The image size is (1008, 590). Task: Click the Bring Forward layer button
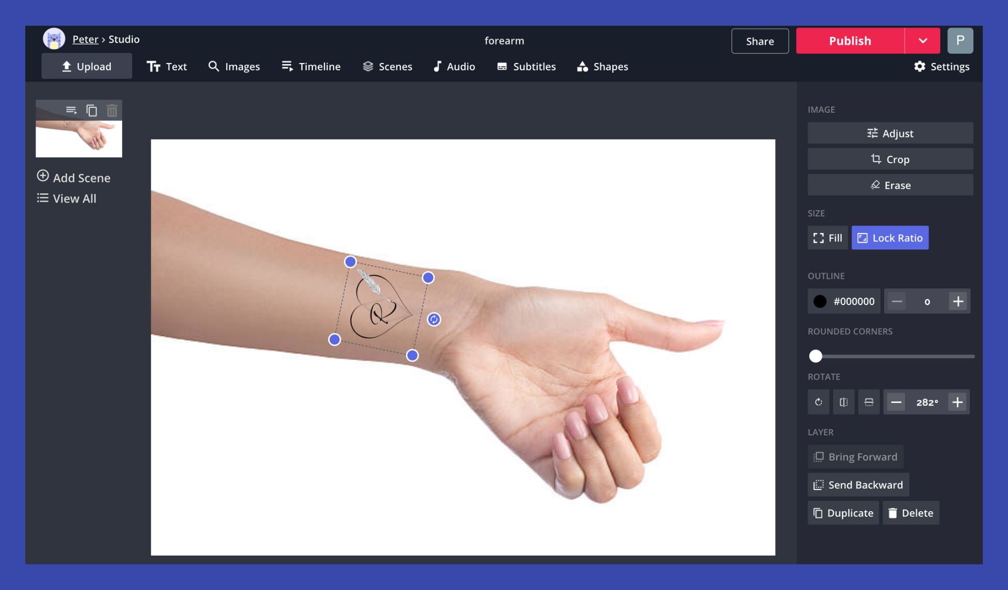pos(855,457)
